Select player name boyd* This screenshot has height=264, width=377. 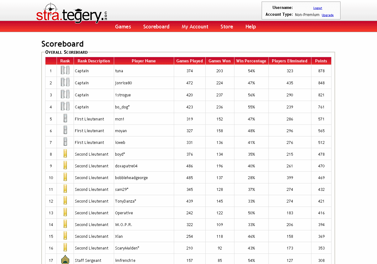click(x=120, y=154)
